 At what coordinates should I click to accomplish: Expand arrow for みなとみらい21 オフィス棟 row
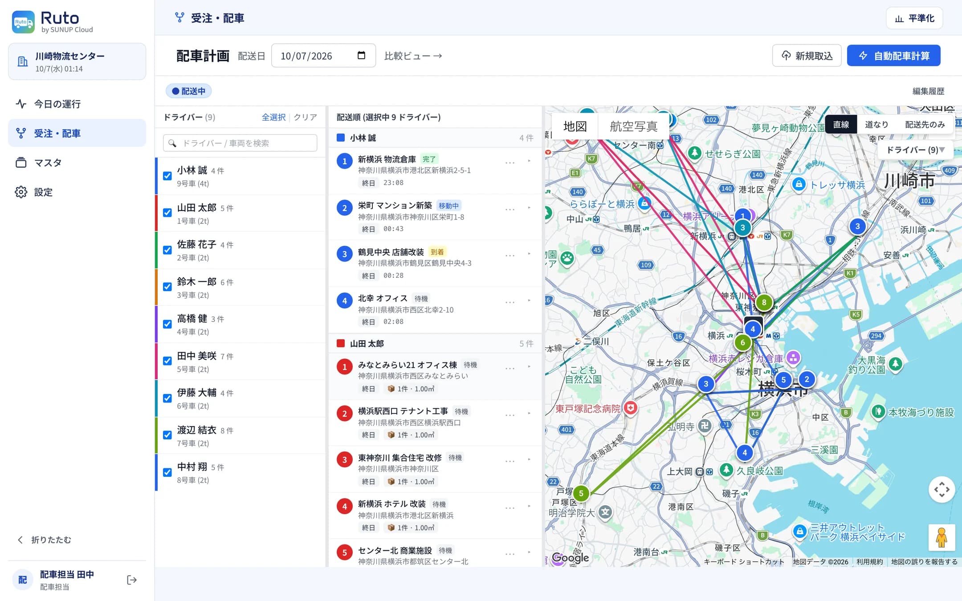pos(529,367)
